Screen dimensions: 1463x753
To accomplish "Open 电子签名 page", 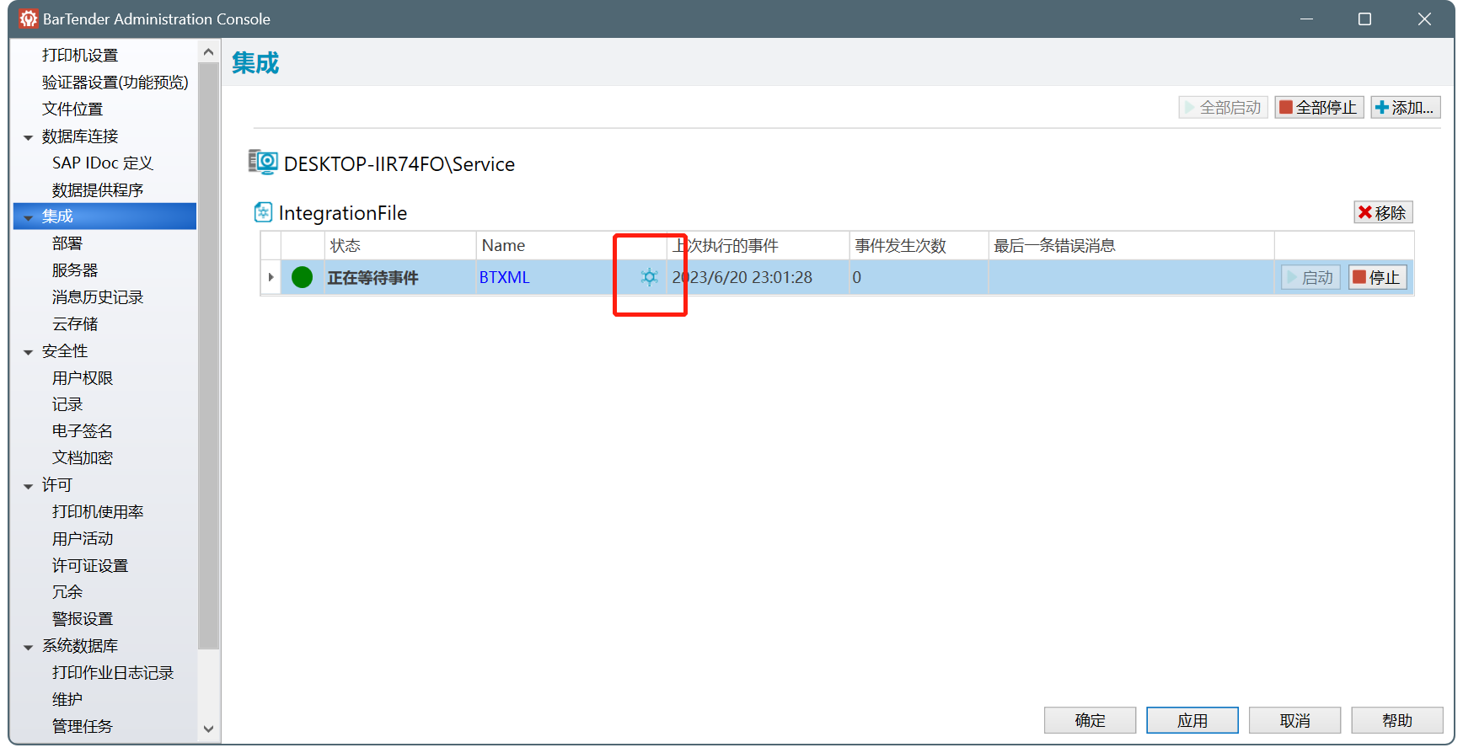I will tap(83, 430).
